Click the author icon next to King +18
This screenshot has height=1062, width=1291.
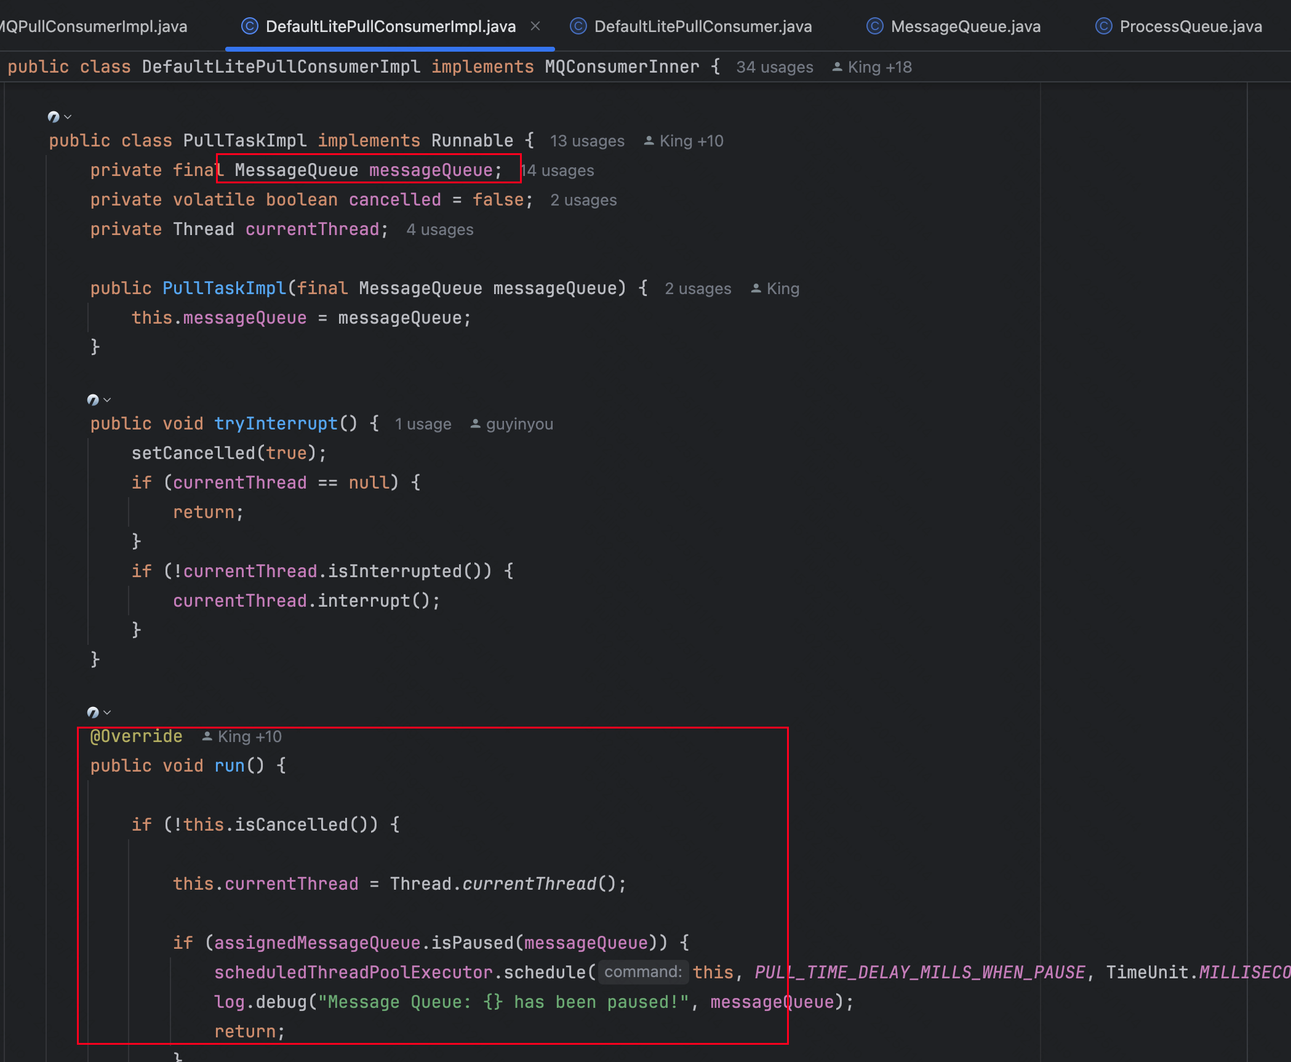(x=837, y=67)
